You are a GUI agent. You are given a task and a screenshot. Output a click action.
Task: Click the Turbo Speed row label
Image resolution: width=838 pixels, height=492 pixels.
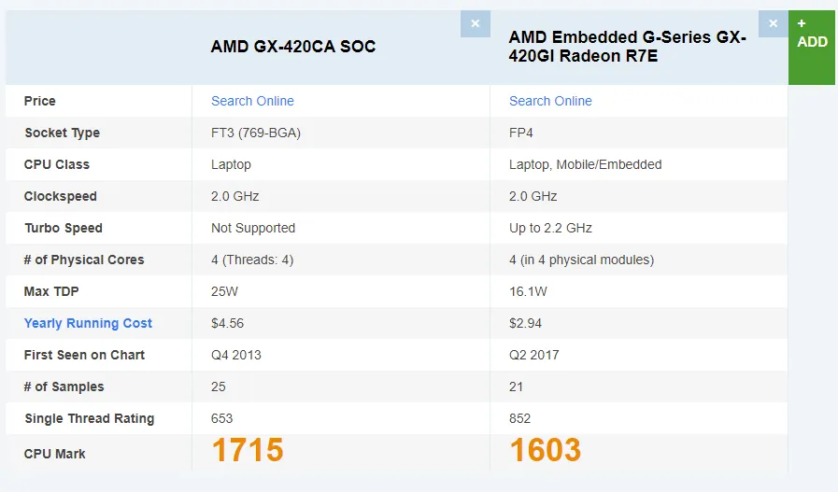[x=64, y=228]
